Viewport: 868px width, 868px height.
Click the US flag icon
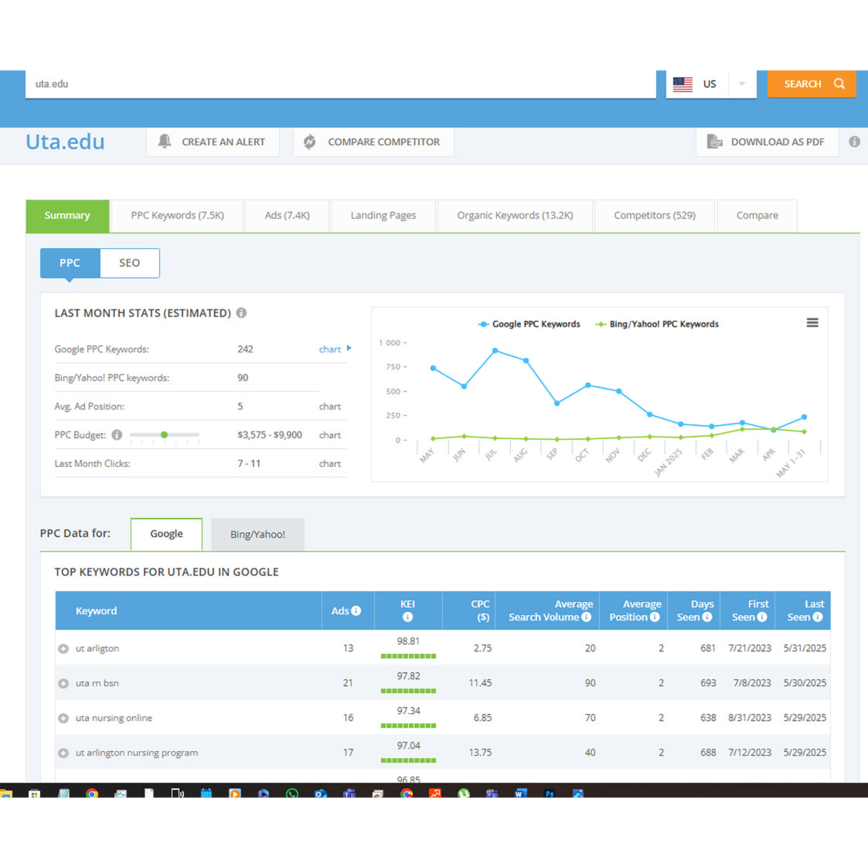[x=682, y=84]
